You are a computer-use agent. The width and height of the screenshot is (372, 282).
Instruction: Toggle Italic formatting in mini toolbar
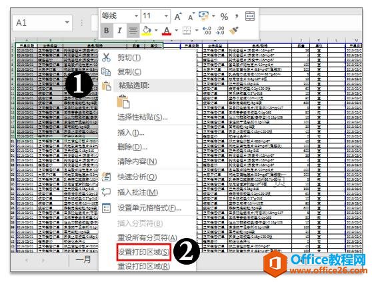(119, 31)
